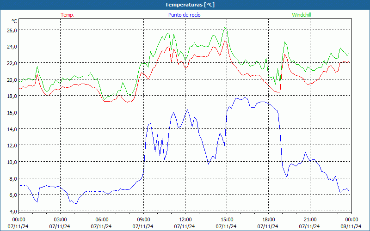The width and height of the screenshot is (370, 231).
Task: Click the 08/11/24 date label
Action: (x=351, y=226)
